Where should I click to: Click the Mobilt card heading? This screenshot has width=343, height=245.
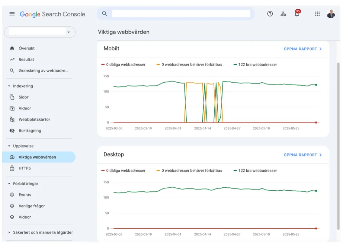pos(111,48)
